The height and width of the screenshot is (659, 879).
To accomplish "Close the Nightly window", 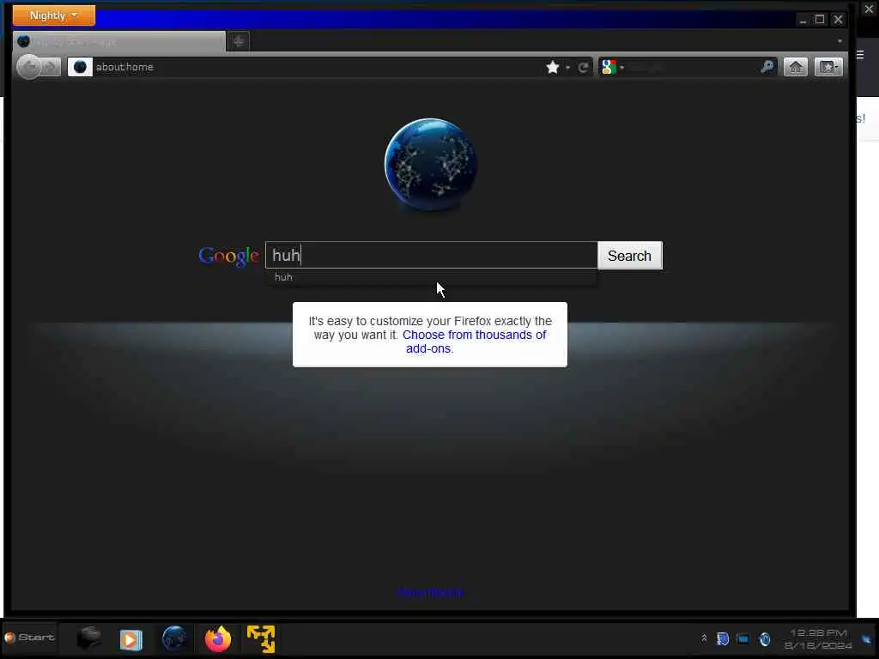I will [838, 20].
